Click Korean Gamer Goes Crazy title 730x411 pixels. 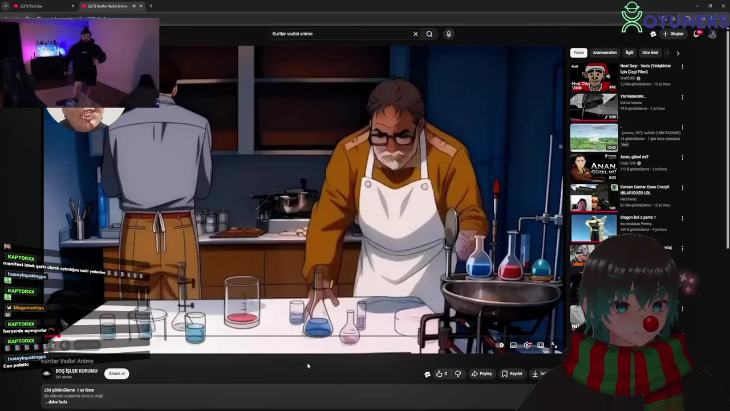click(644, 190)
